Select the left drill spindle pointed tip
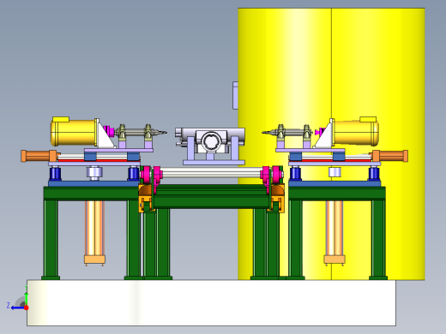Viewport: 446px width, 334px height. (x=162, y=132)
